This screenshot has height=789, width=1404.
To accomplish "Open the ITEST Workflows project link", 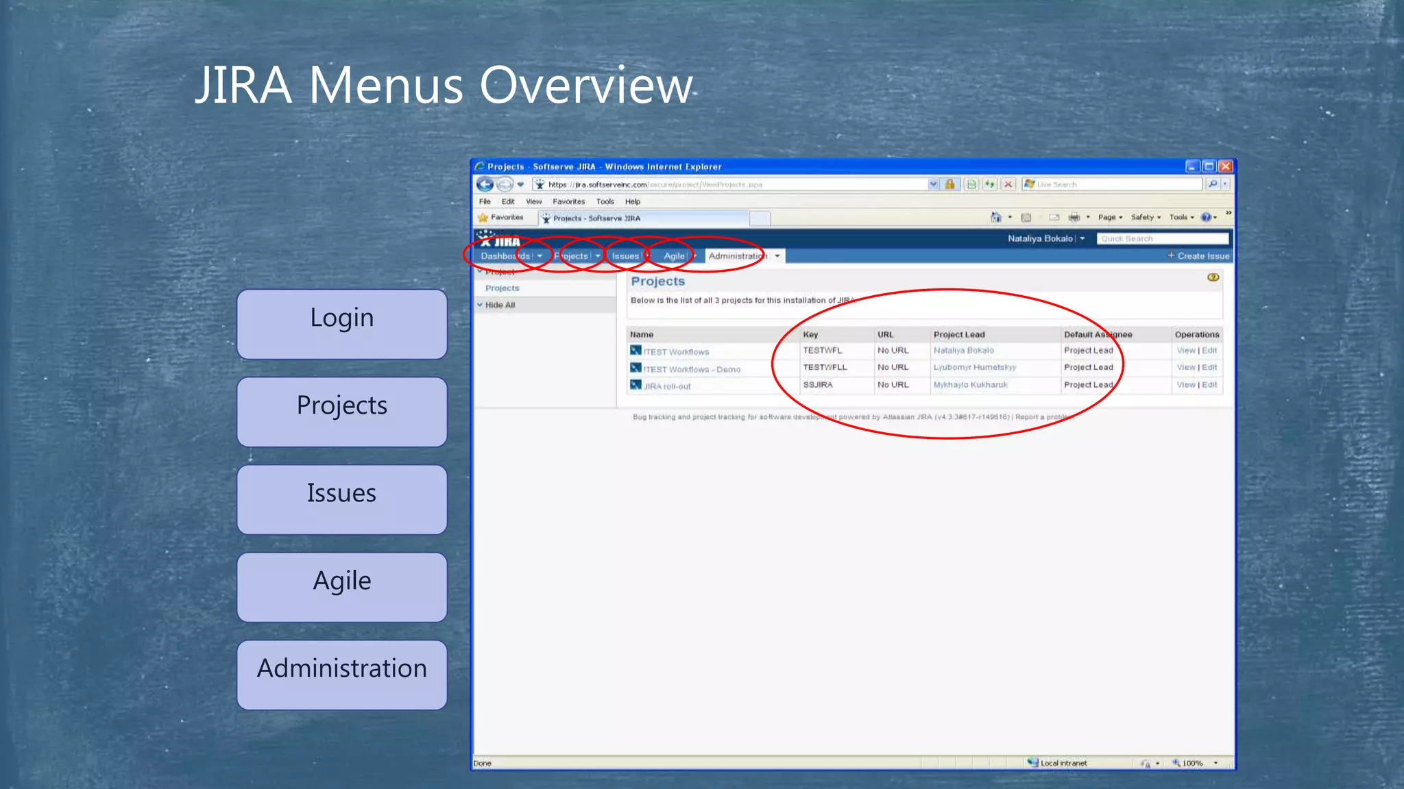I will pos(676,352).
